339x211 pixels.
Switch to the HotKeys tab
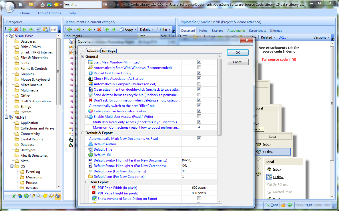coord(109,51)
